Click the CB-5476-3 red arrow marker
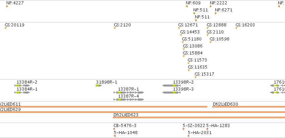 [115, 129]
